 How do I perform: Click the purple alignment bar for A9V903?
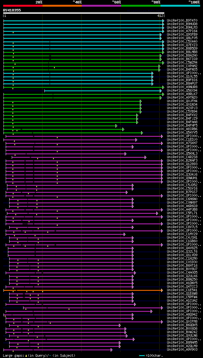pos(58,350)
